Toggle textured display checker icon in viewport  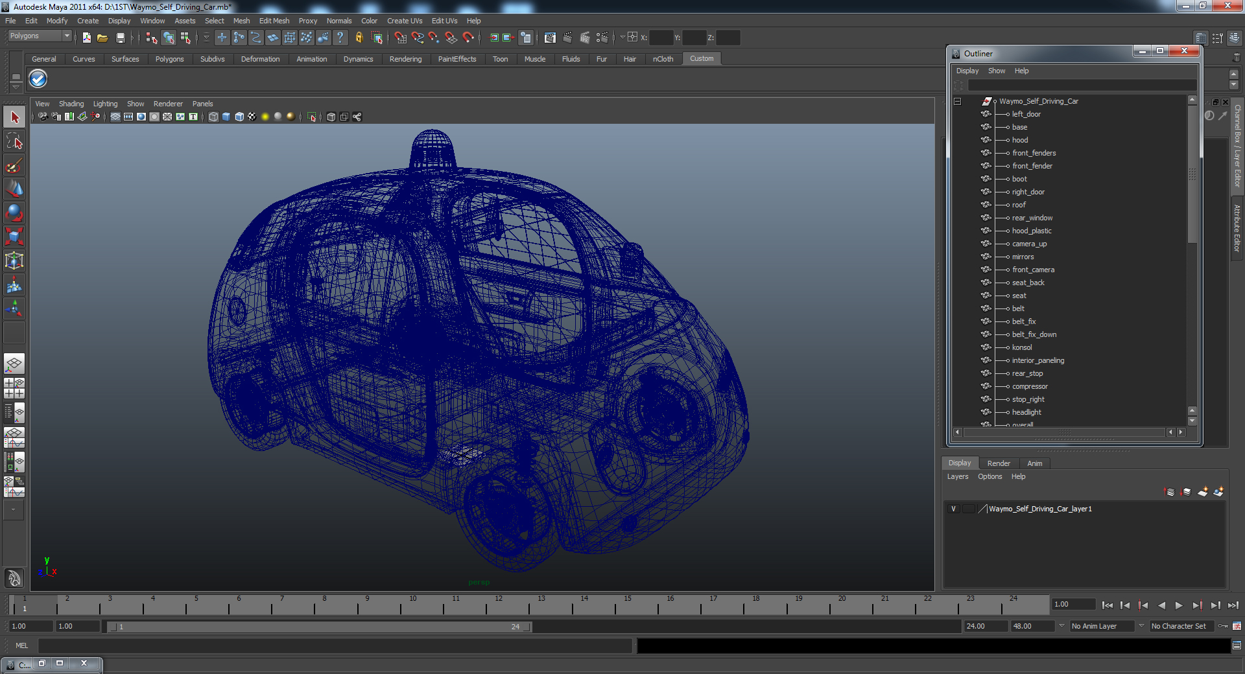coord(252,117)
